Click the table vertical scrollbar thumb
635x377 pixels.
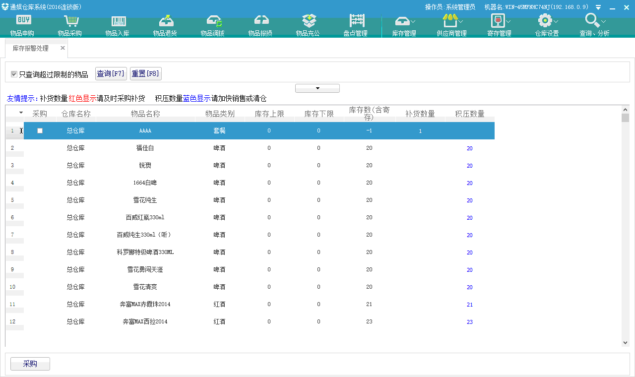click(x=625, y=118)
